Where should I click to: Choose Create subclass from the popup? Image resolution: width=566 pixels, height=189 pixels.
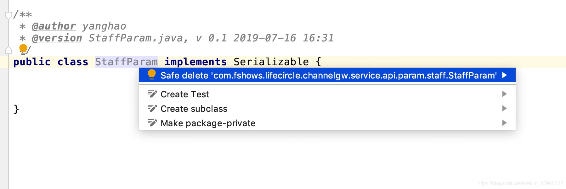click(x=194, y=108)
